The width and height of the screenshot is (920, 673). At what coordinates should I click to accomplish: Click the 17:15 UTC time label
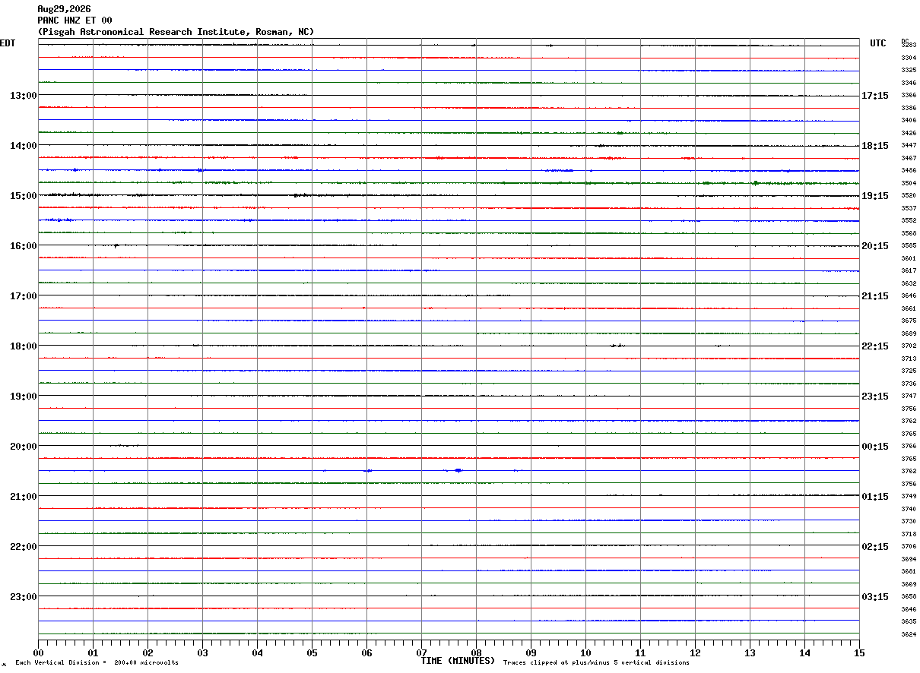[876, 96]
